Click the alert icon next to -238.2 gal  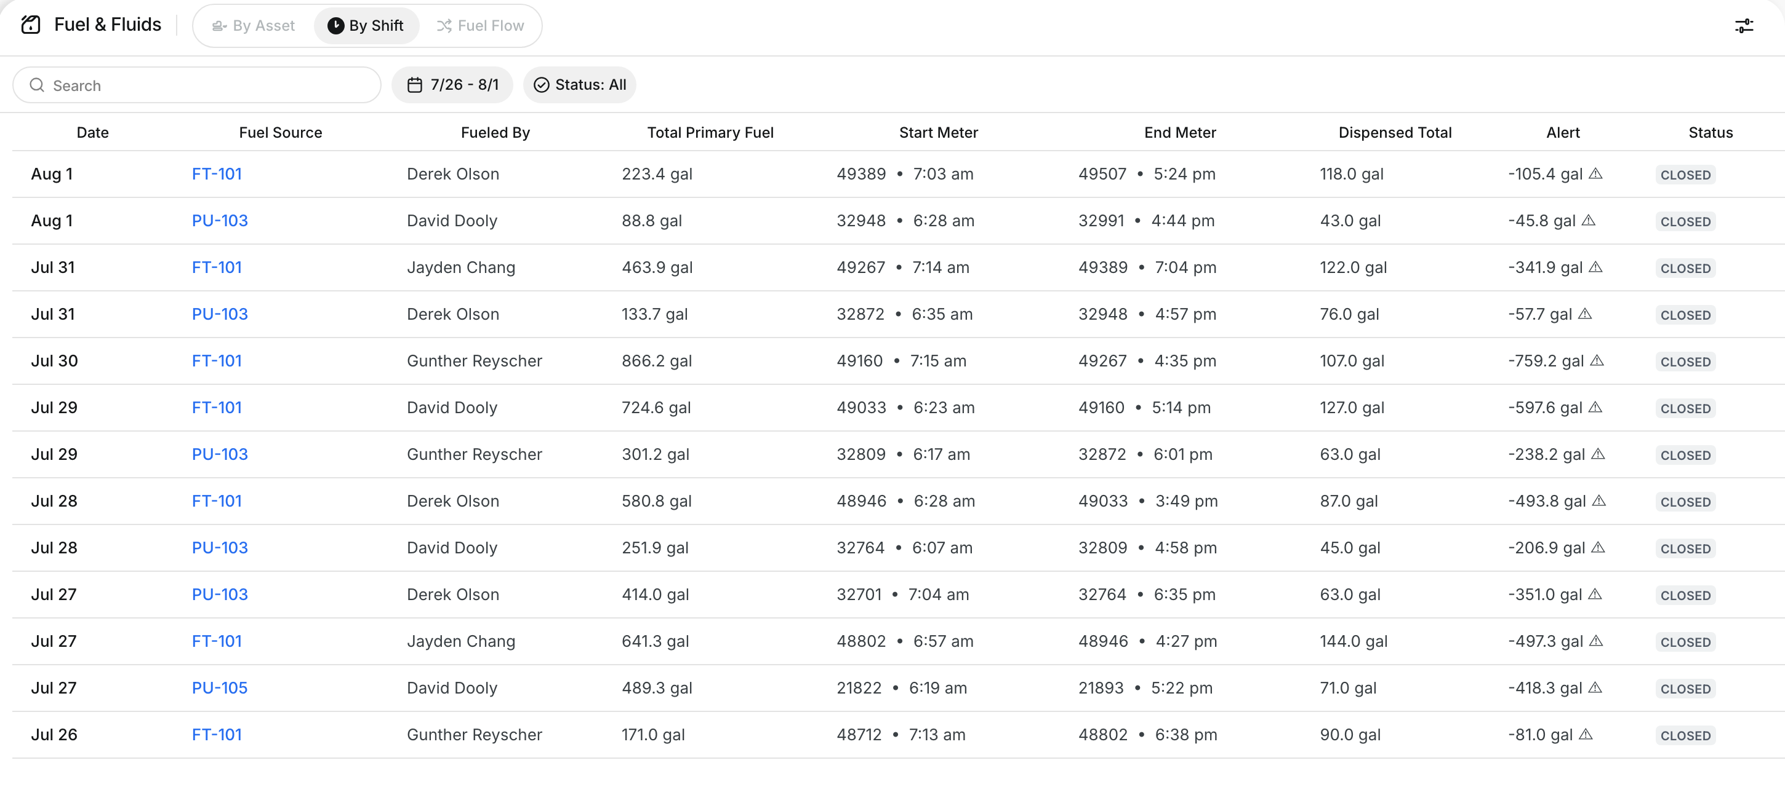pos(1598,453)
